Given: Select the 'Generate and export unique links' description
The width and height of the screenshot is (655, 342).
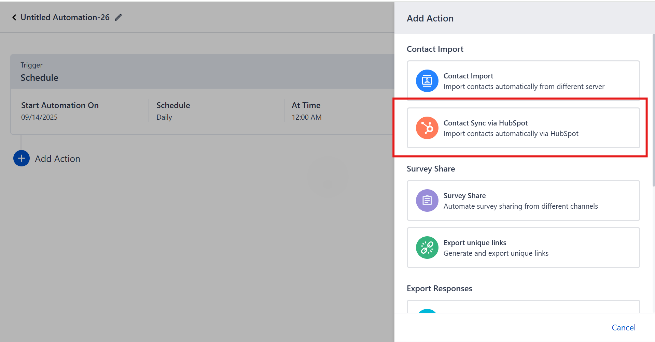Looking at the screenshot, I should (496, 253).
